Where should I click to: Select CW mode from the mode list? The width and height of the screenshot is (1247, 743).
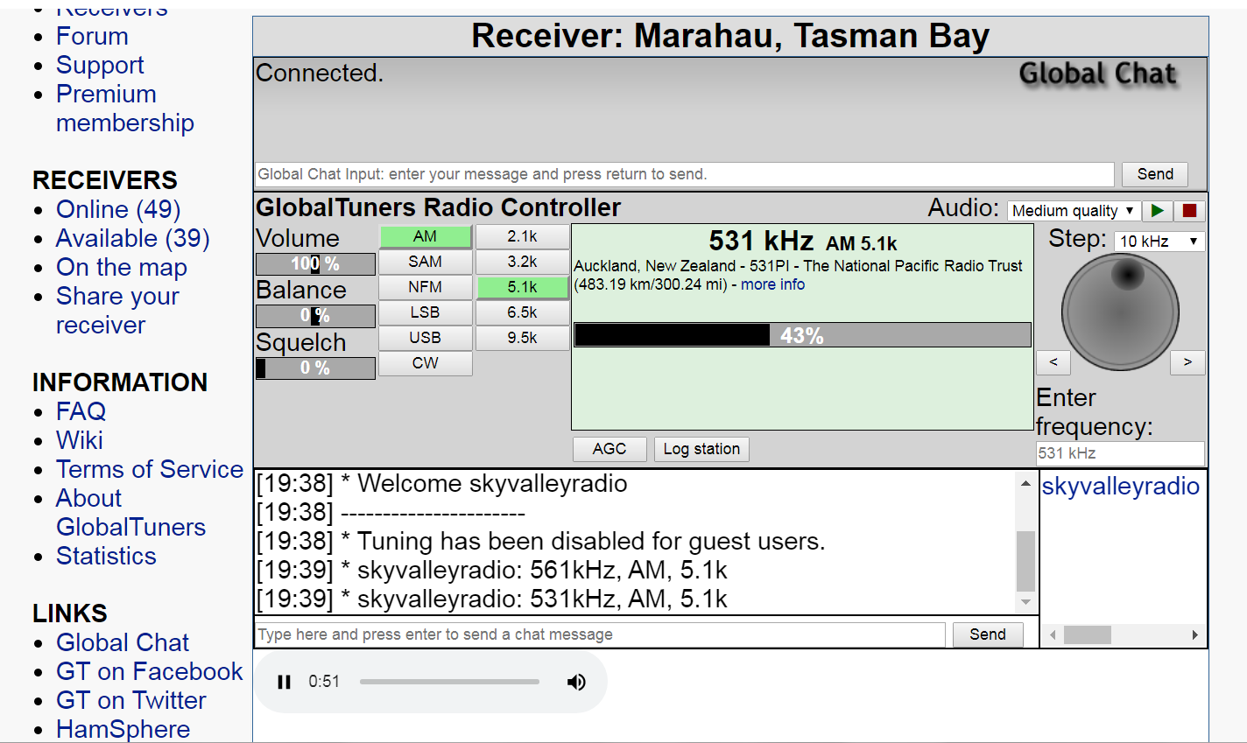tap(425, 363)
